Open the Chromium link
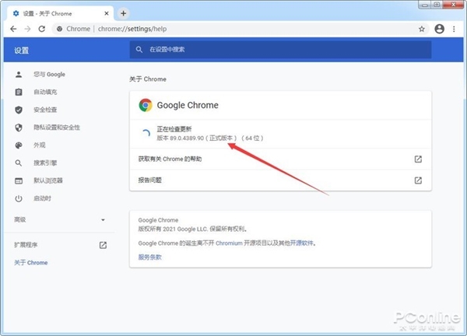The height and width of the screenshot is (336, 467). (x=229, y=243)
